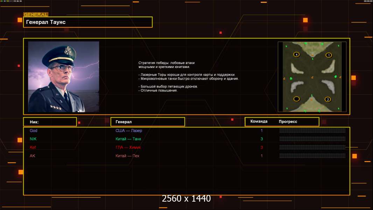This screenshot has width=373, height=210.
Task: Click the center building icon on minimap
Action: pos(312,77)
